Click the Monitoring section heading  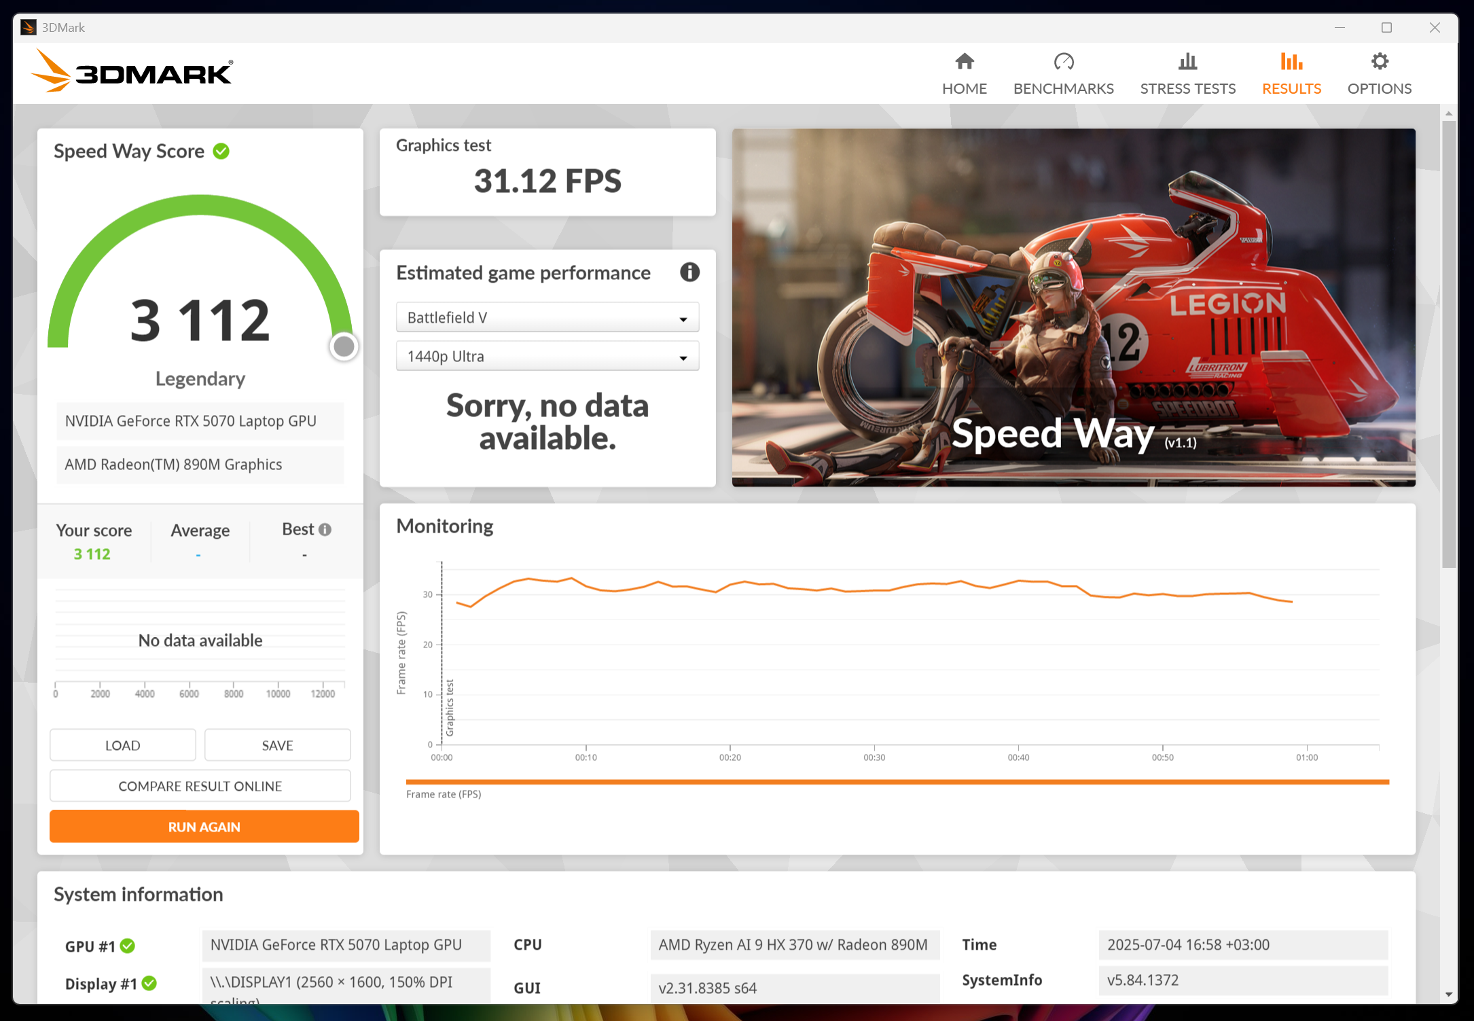[x=445, y=526]
